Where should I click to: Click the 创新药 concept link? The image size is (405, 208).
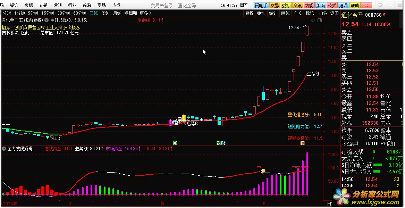pos(21,28)
